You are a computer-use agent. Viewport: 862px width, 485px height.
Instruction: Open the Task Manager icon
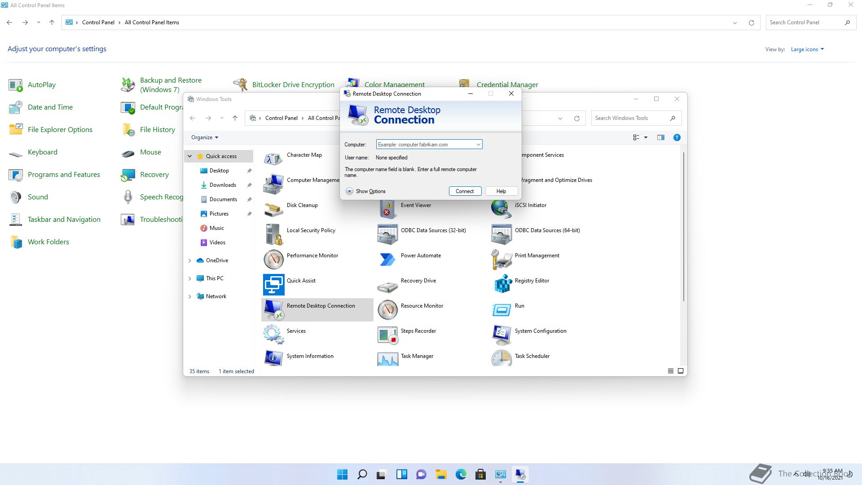point(387,358)
